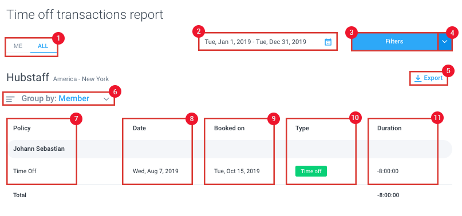Open the calendar icon in date range field

[x=328, y=42]
